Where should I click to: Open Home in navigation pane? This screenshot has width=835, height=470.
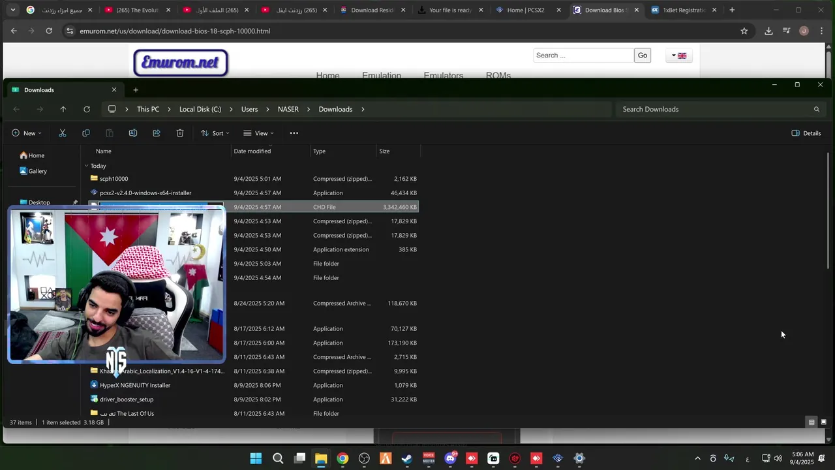(32, 155)
